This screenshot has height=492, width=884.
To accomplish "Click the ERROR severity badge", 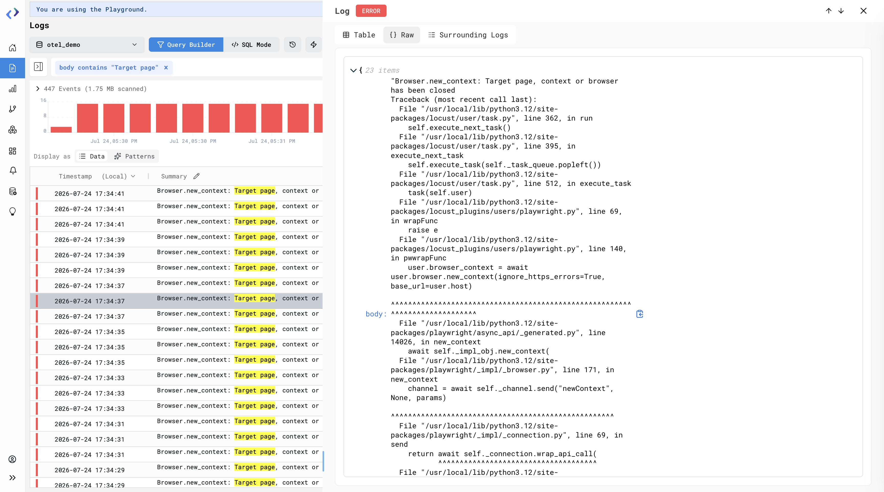I will click(x=371, y=11).
